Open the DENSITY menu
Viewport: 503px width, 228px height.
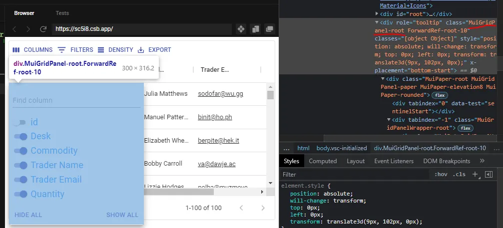(115, 50)
